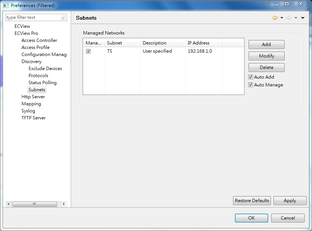Select the Discovery tree node

coord(31,62)
